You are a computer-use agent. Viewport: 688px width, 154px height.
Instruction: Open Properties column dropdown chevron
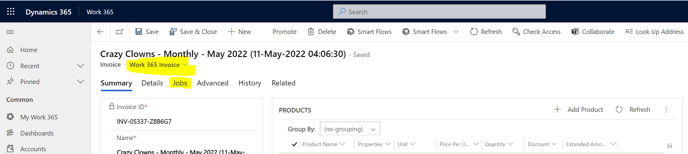coord(387,144)
